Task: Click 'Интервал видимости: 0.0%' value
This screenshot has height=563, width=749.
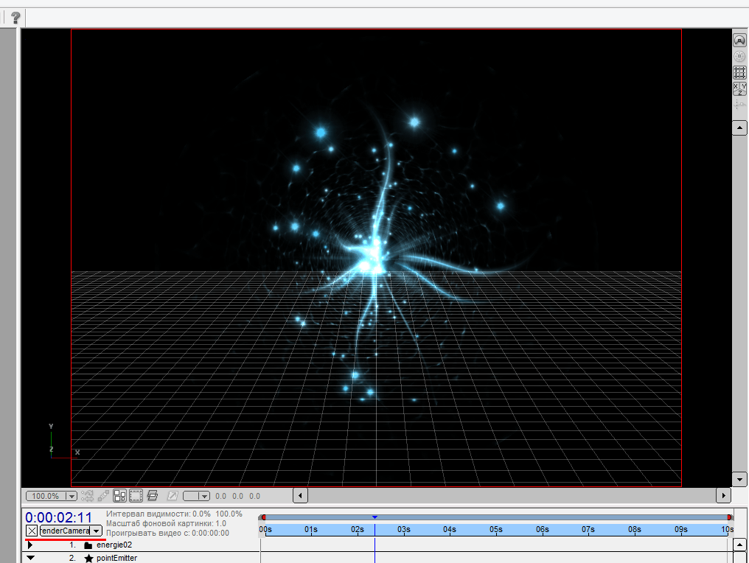Action: (x=158, y=514)
